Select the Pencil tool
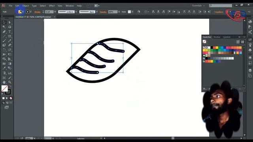 (9, 41)
